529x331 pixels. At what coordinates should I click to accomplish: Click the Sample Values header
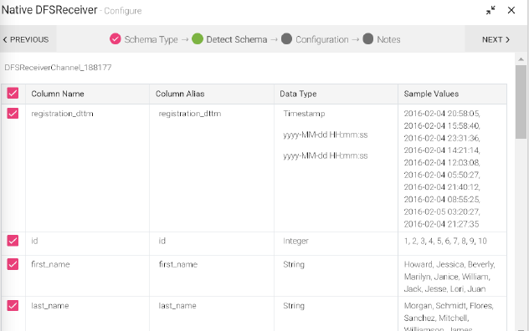point(431,94)
